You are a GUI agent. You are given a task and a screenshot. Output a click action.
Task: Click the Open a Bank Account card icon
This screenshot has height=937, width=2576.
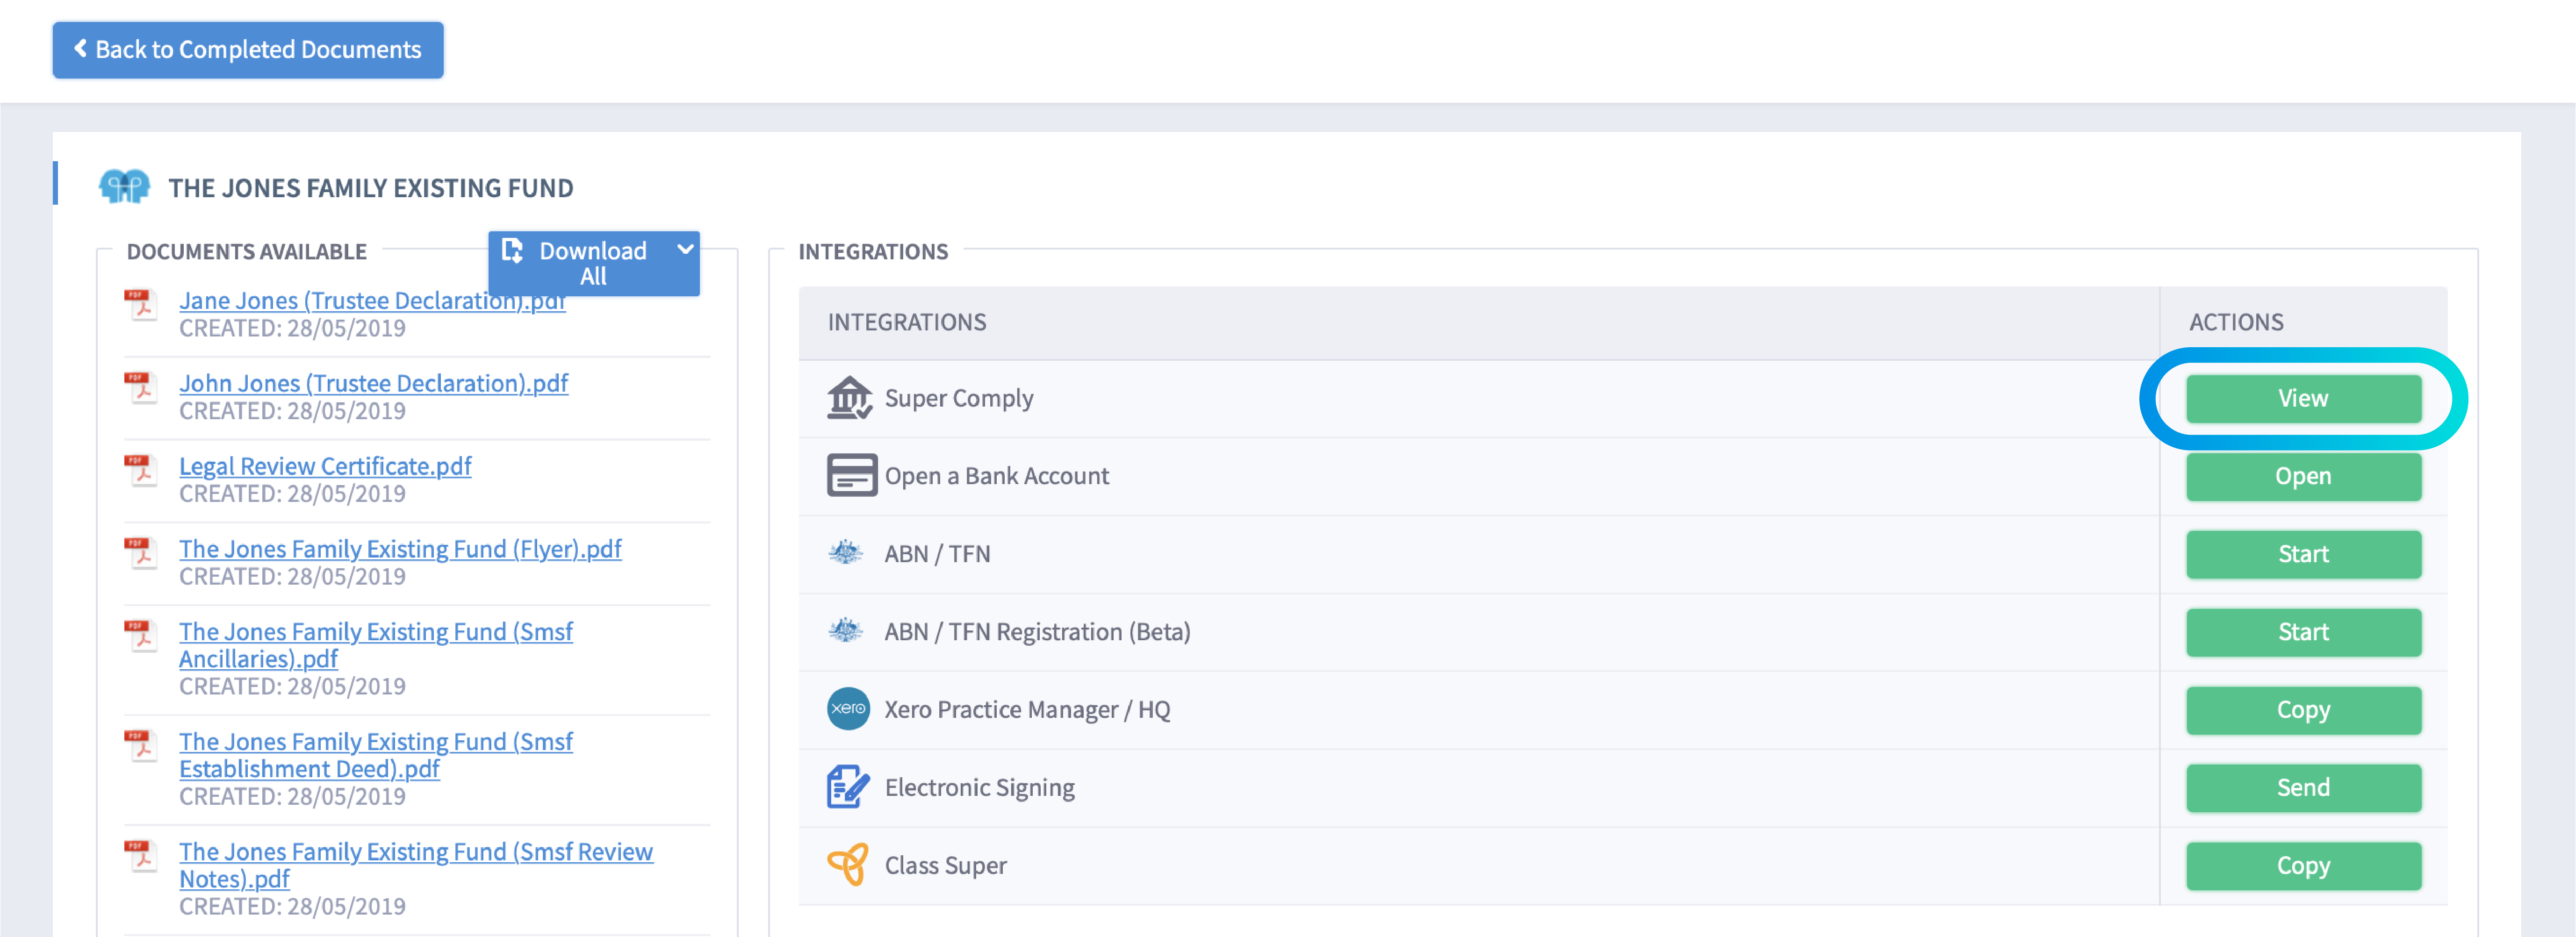tap(851, 475)
